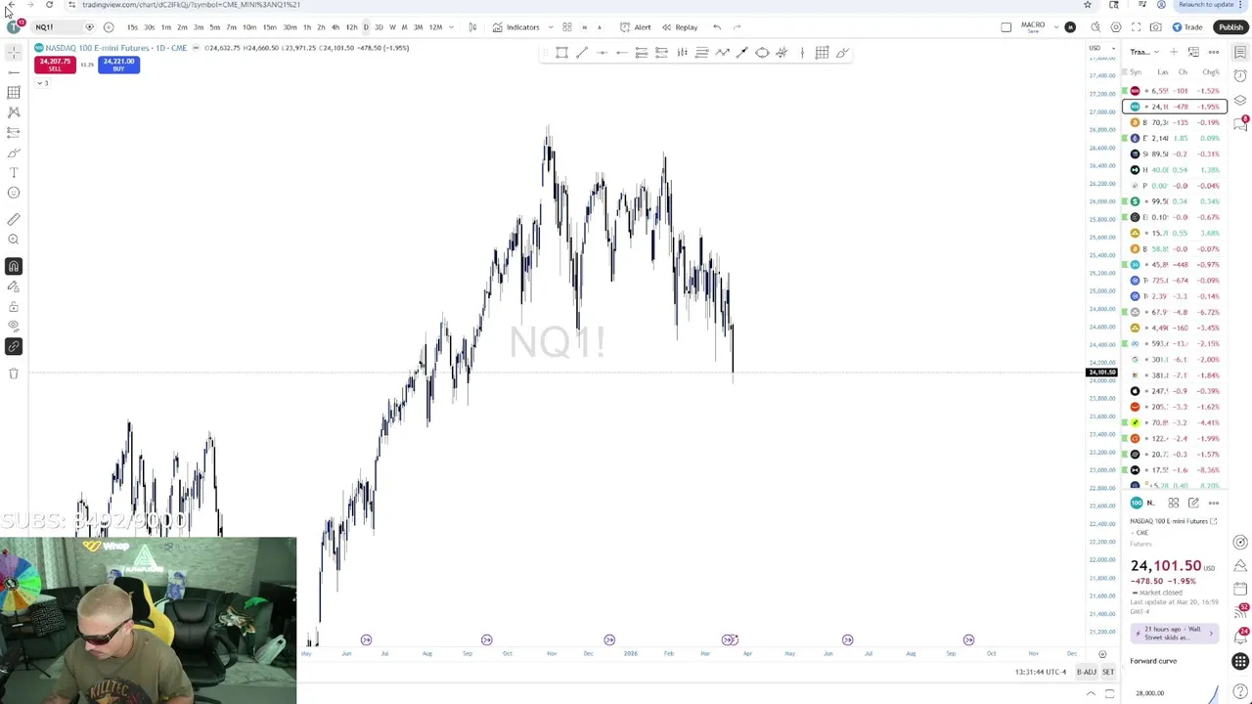The height and width of the screenshot is (704, 1252).
Task: Select the ellipse tool in favorites bar
Action: pyautogui.click(x=762, y=53)
